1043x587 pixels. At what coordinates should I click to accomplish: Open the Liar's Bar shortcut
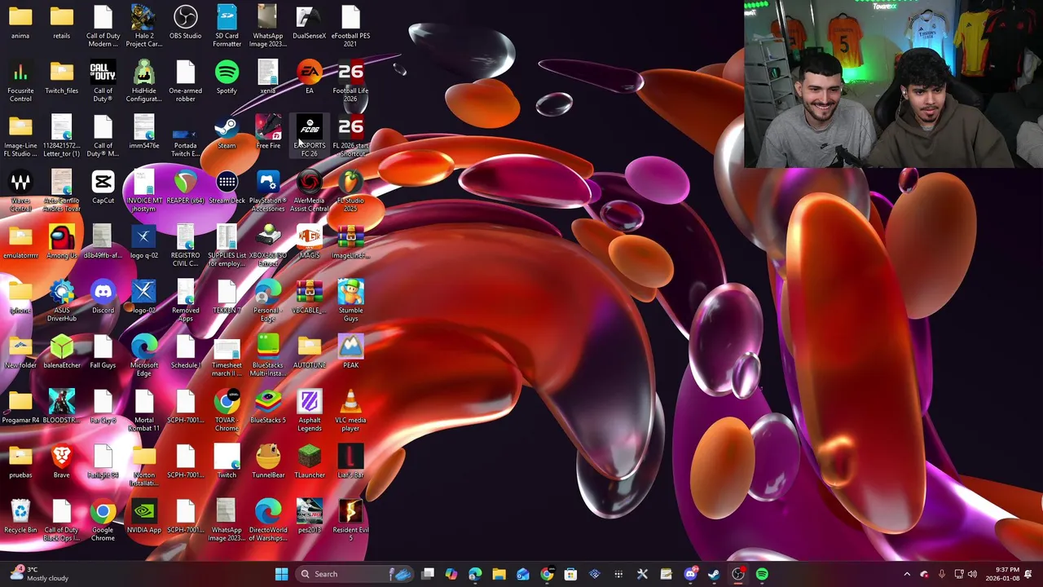pyautogui.click(x=350, y=462)
